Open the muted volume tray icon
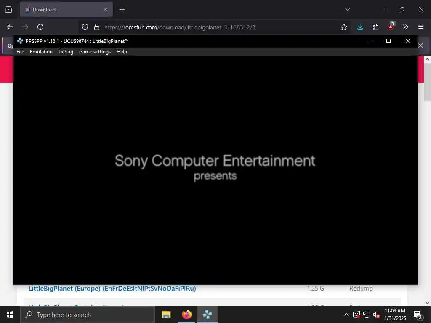 coord(376,315)
